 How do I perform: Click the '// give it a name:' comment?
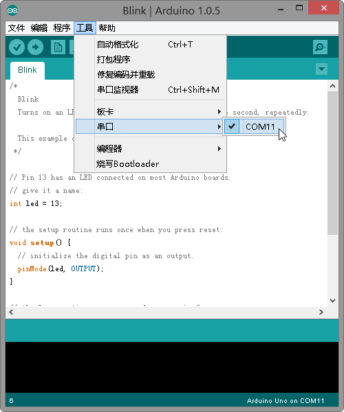pyautogui.click(x=46, y=190)
